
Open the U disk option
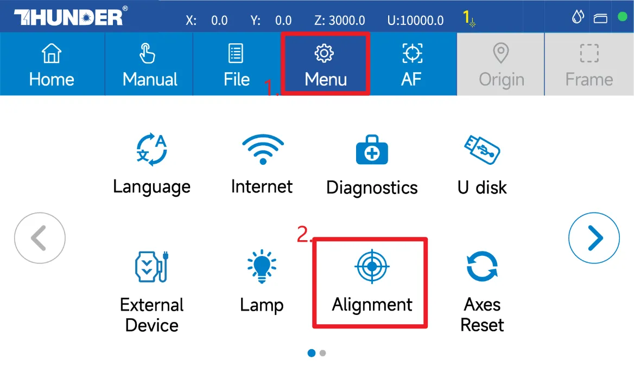482,150
